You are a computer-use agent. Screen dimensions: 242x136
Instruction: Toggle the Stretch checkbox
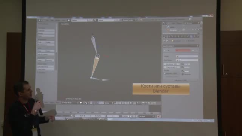click(183, 67)
